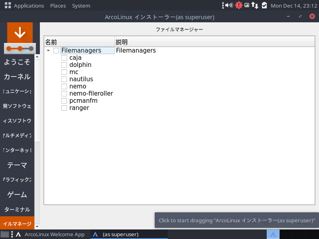This screenshot has height=239, width=319.
Task: Click the show desktop icon in bottom panel
Action: click(5, 234)
